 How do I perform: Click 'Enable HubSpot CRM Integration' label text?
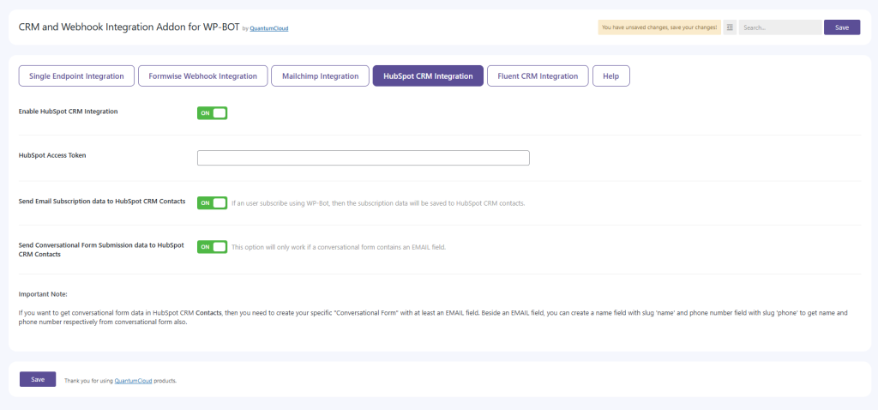[x=68, y=112]
